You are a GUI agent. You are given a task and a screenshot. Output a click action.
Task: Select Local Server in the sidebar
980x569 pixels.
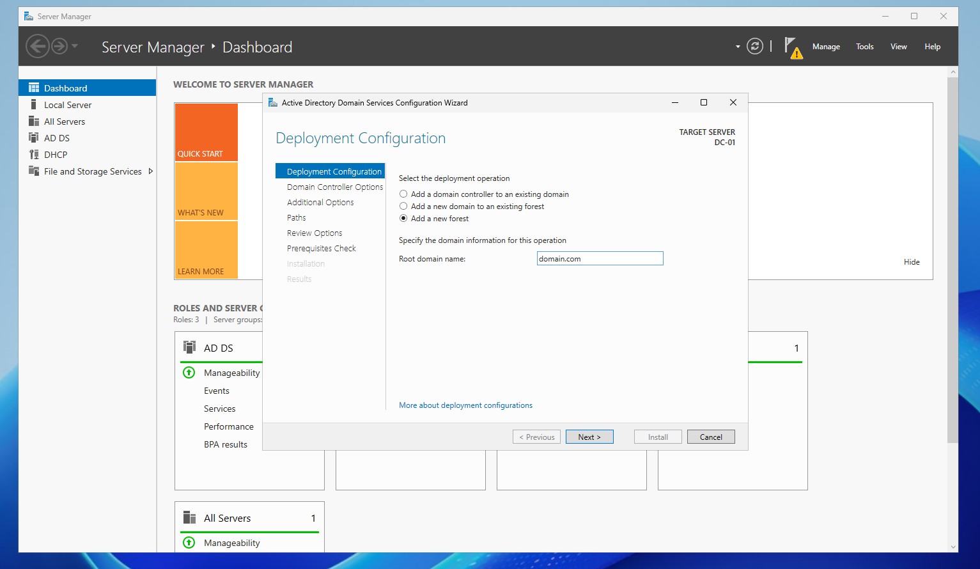pos(68,104)
